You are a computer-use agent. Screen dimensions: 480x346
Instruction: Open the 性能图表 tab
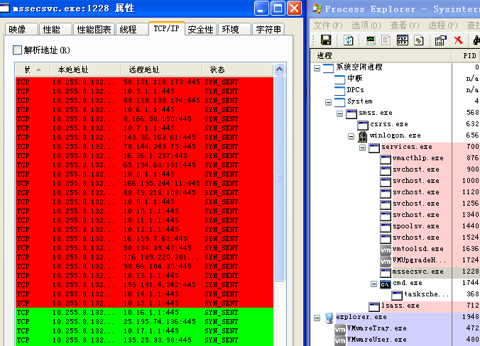pyautogui.click(x=94, y=29)
